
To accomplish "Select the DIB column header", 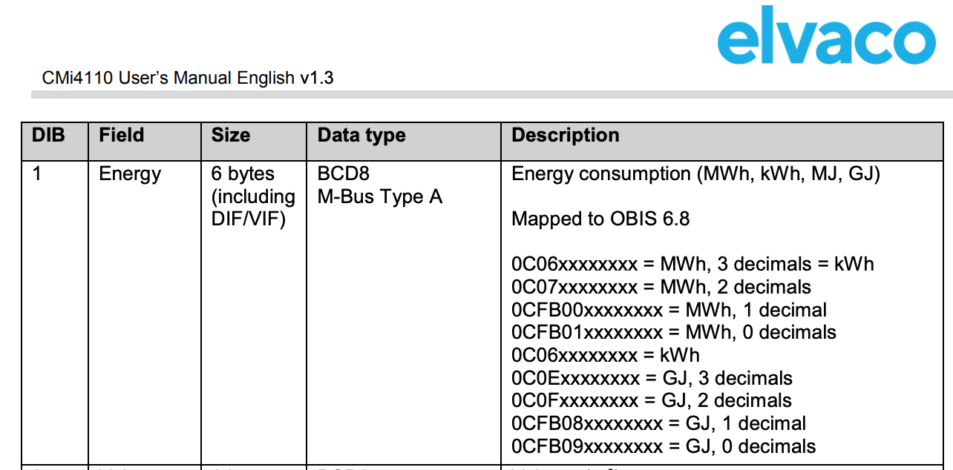I will point(49,136).
